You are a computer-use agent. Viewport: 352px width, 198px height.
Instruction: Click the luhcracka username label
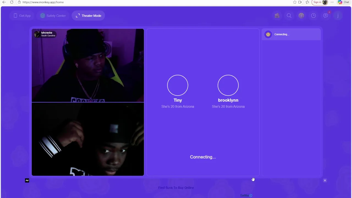tap(46, 32)
